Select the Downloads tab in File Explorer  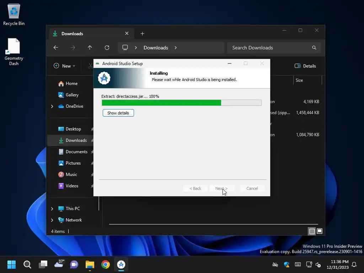(x=91, y=34)
